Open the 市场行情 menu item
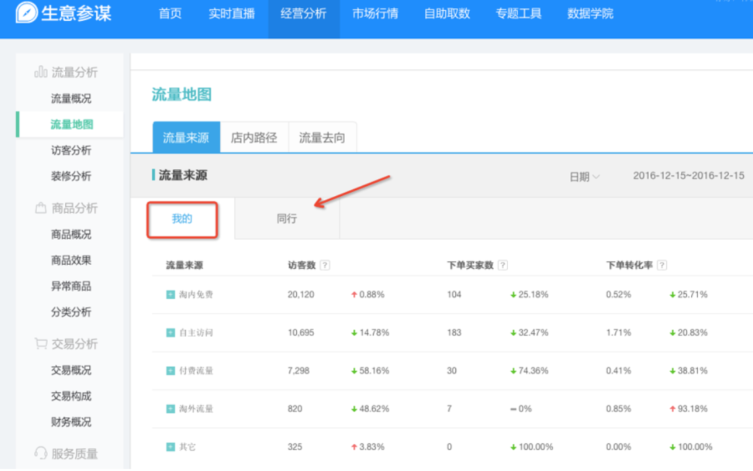753x471 pixels. point(375,14)
